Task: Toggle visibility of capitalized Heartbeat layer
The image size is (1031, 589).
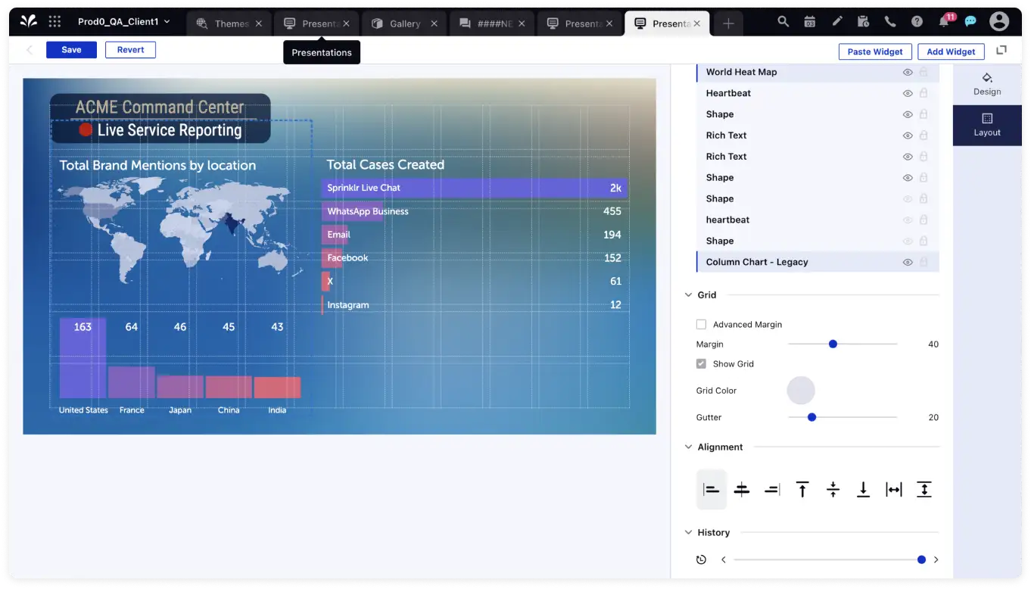Action: [908, 93]
